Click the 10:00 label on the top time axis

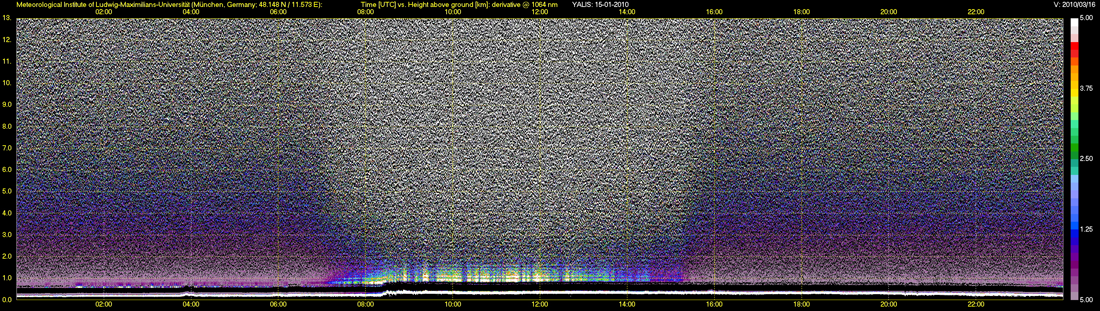tap(452, 12)
